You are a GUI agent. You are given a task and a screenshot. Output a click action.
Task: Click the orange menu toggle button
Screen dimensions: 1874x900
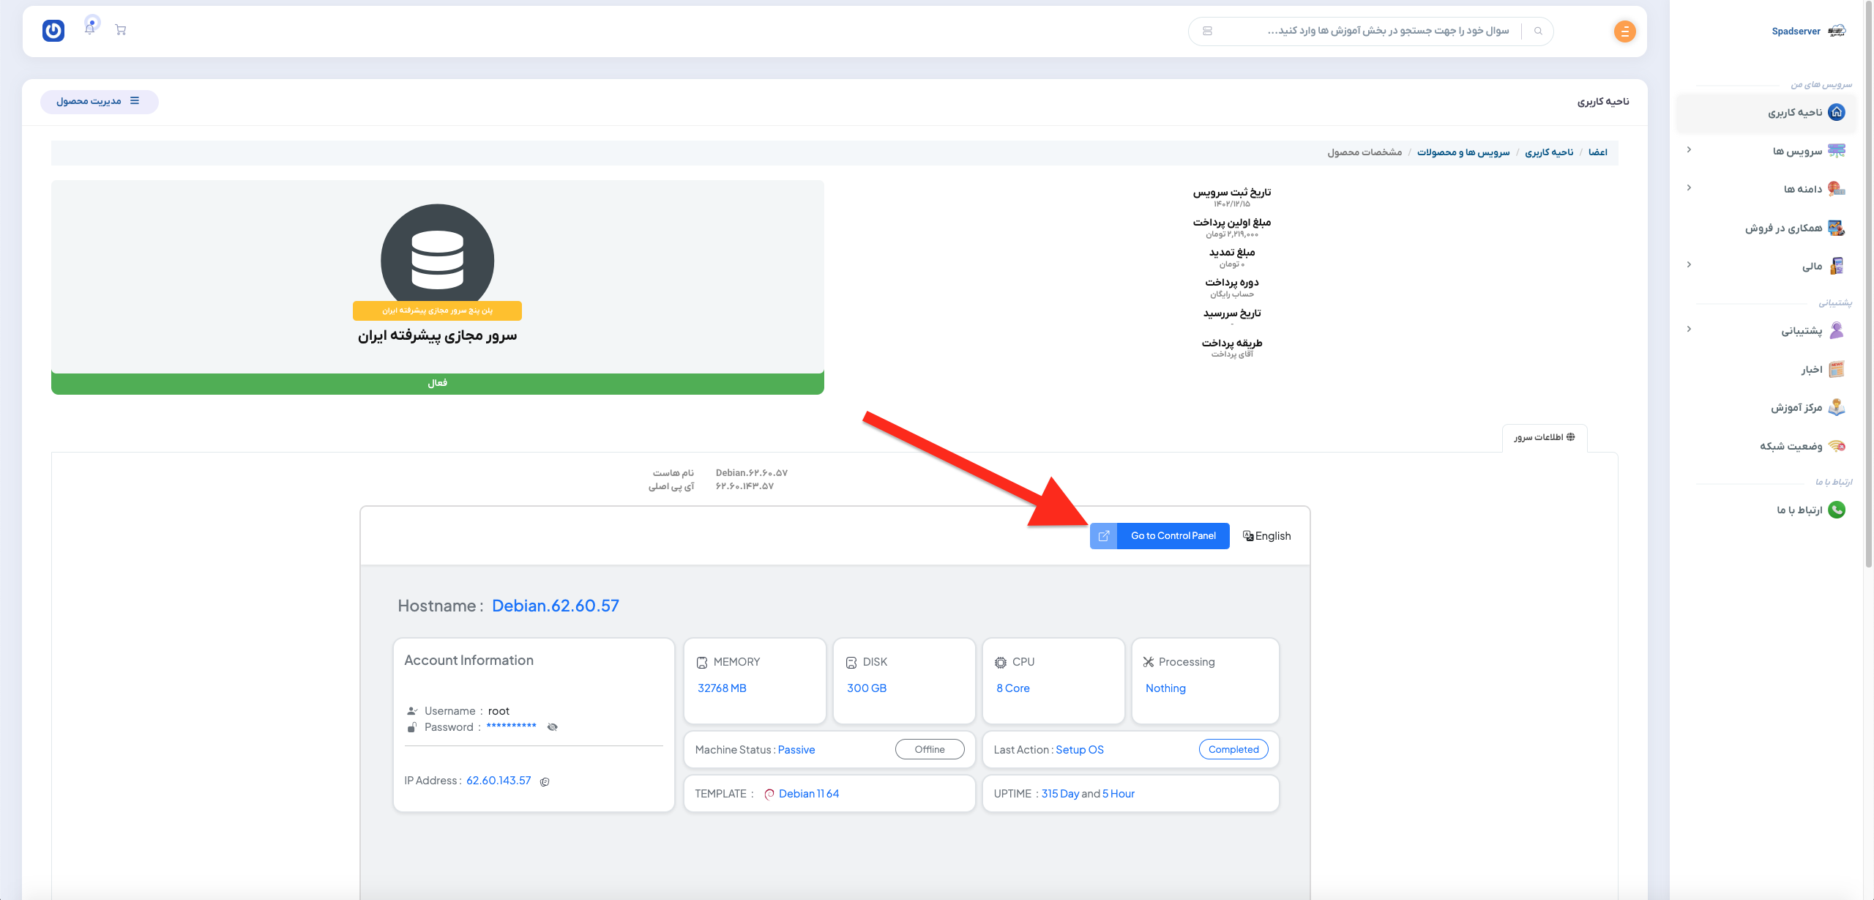point(1625,31)
